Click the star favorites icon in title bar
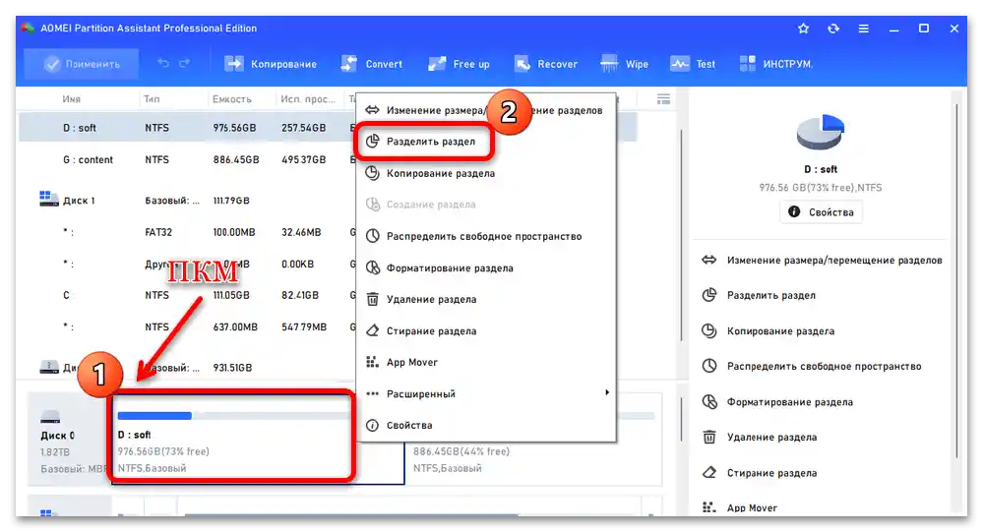 coord(803,29)
